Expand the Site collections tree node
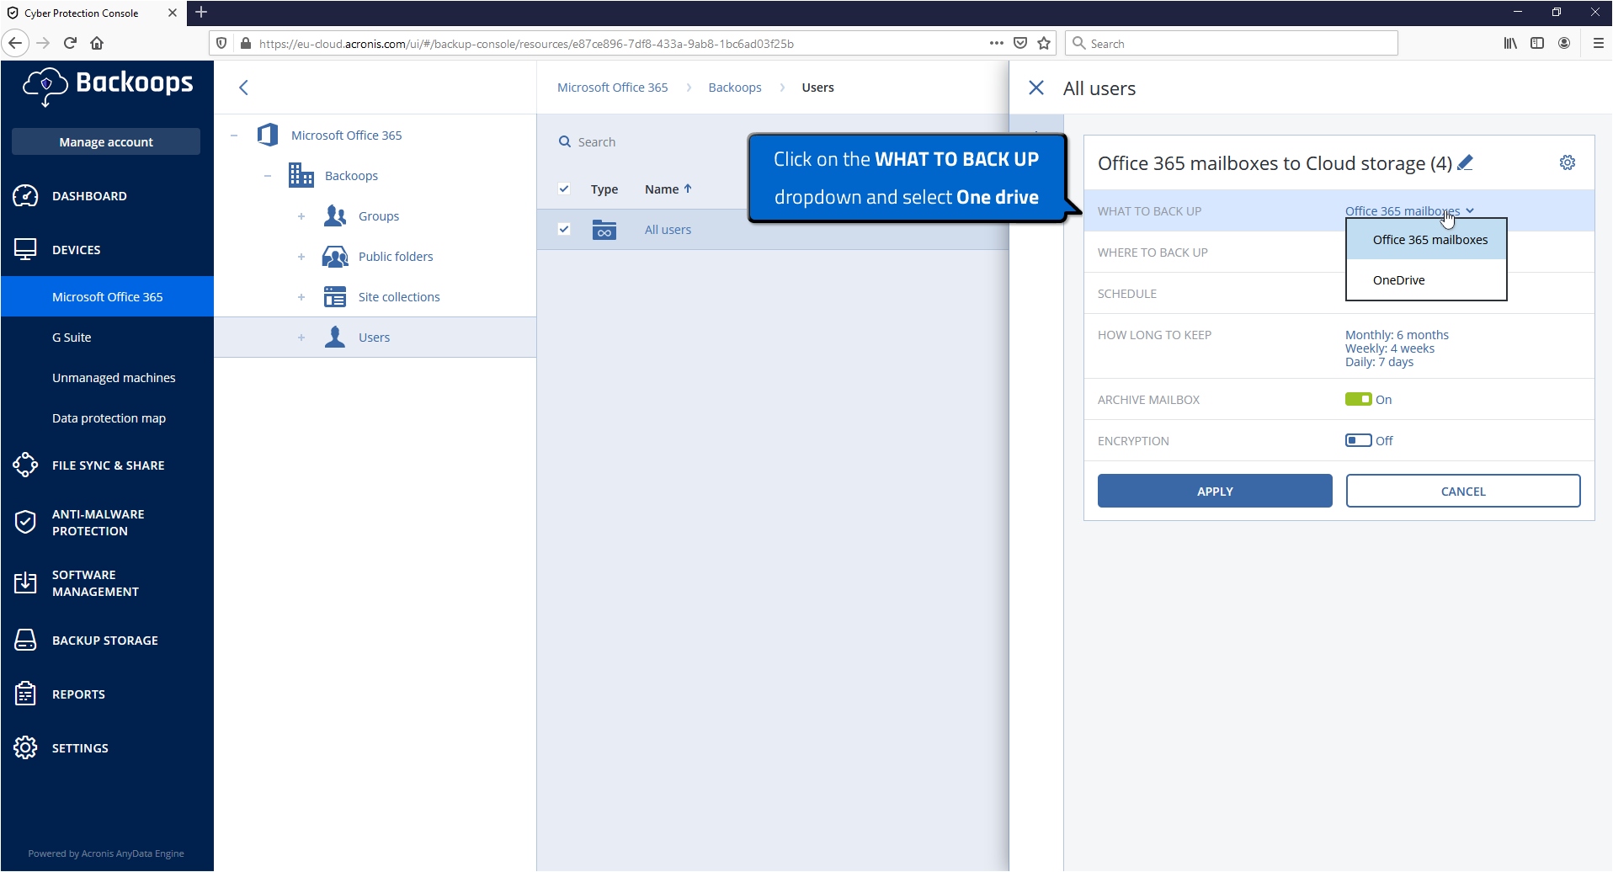Screen dimensions: 1613x872 [301, 297]
